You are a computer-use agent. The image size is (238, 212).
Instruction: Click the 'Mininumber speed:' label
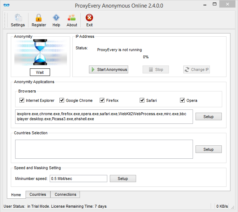pos(31,179)
